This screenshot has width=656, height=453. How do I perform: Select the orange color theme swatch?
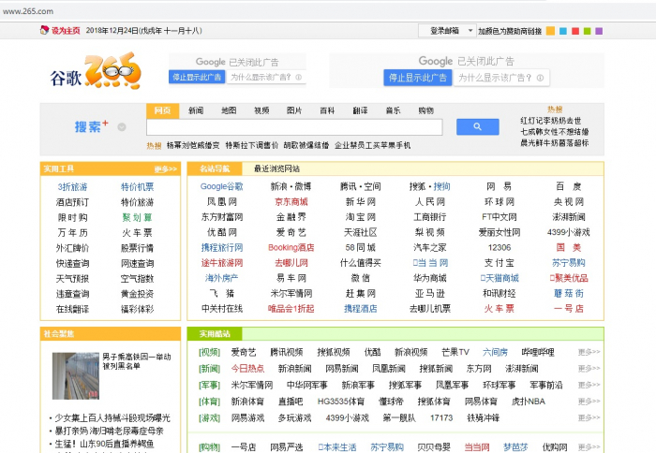coord(551,31)
